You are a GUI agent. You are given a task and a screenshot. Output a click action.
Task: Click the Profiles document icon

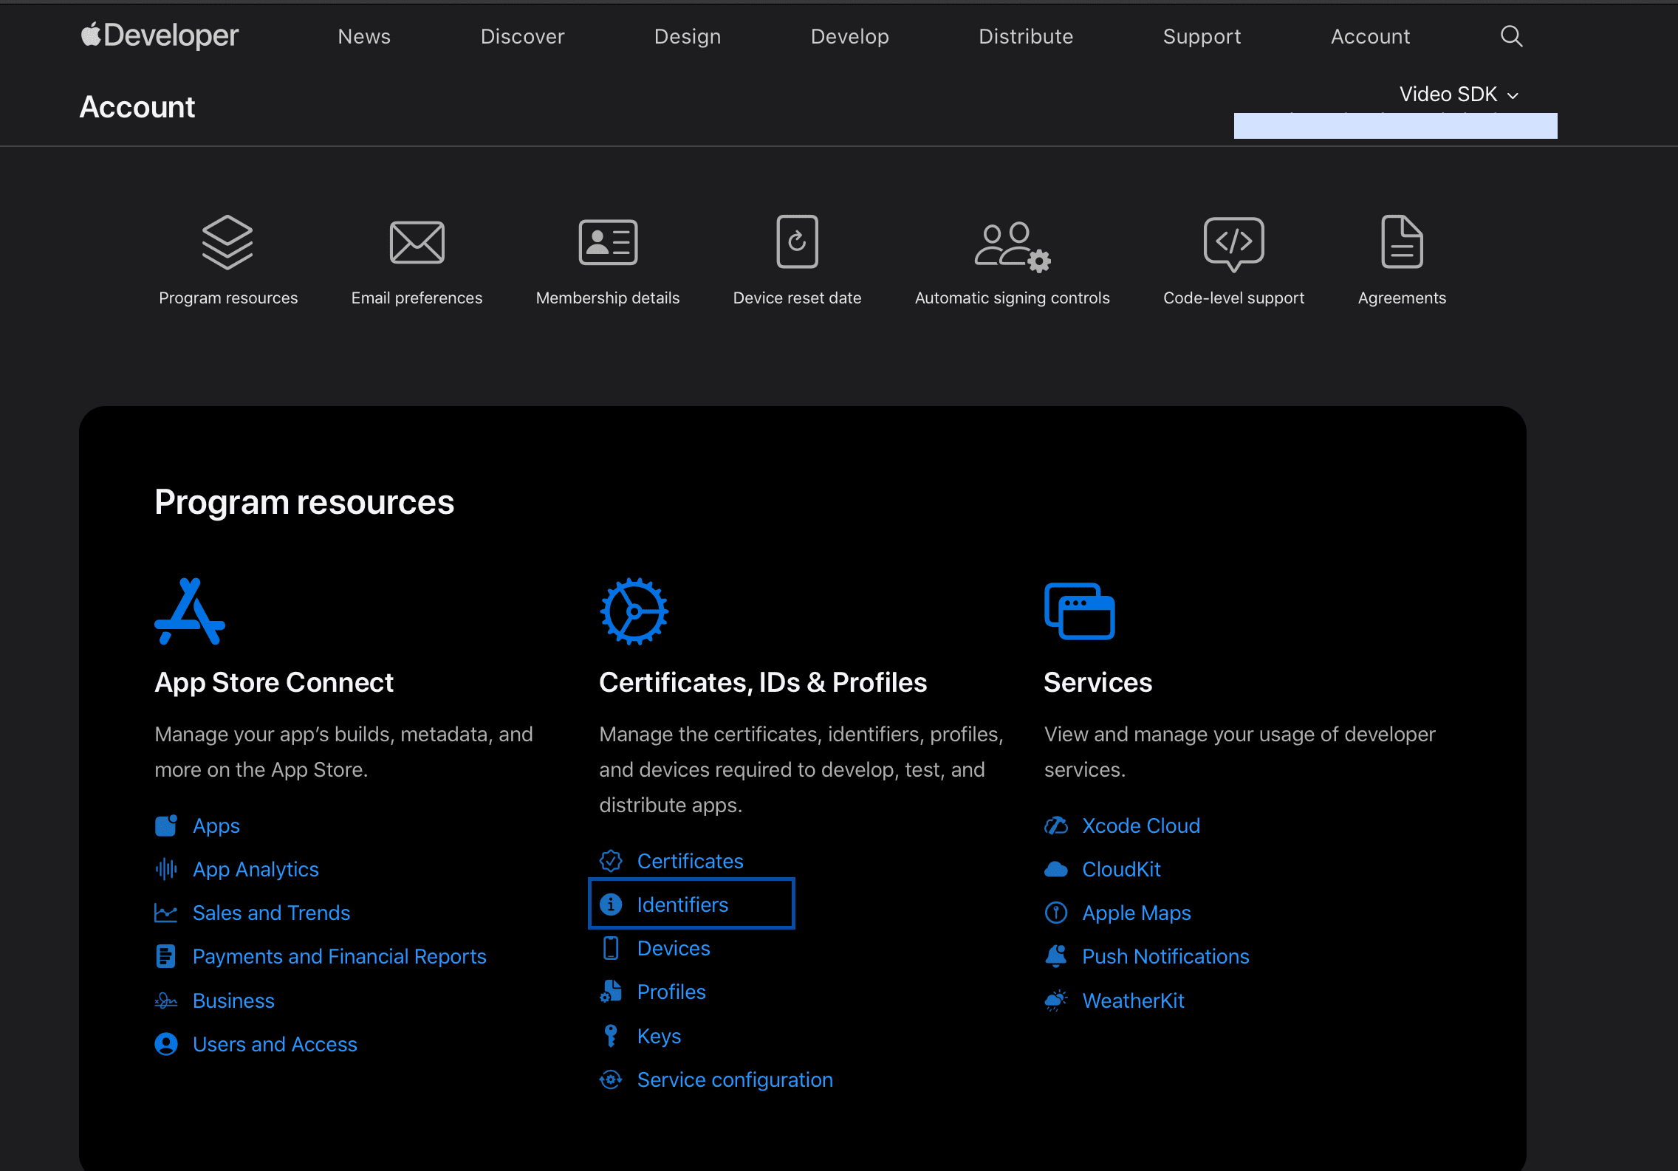click(611, 992)
